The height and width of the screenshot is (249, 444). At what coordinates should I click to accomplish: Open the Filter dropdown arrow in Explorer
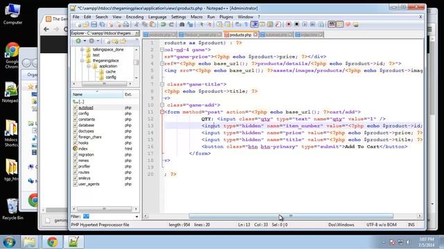point(137,216)
